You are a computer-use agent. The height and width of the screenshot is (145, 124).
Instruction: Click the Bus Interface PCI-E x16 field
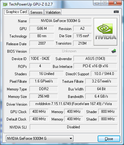[x=95, y=66]
